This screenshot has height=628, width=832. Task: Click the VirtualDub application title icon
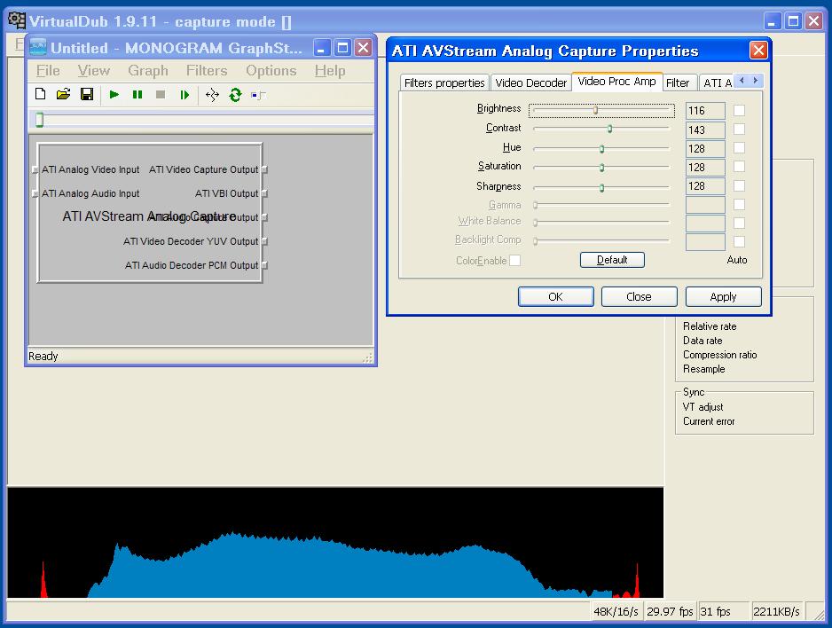tap(17, 20)
